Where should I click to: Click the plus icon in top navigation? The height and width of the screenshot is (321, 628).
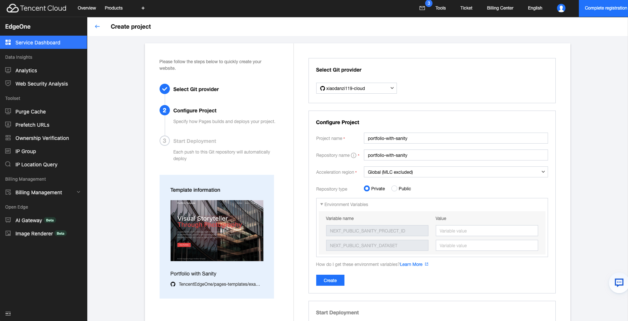pos(143,8)
